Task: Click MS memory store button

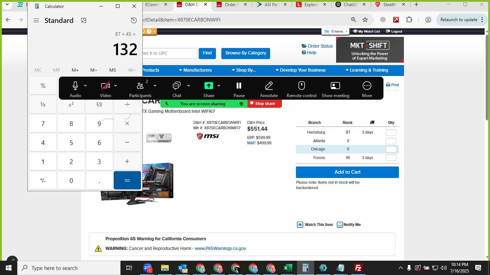Action: (113, 70)
